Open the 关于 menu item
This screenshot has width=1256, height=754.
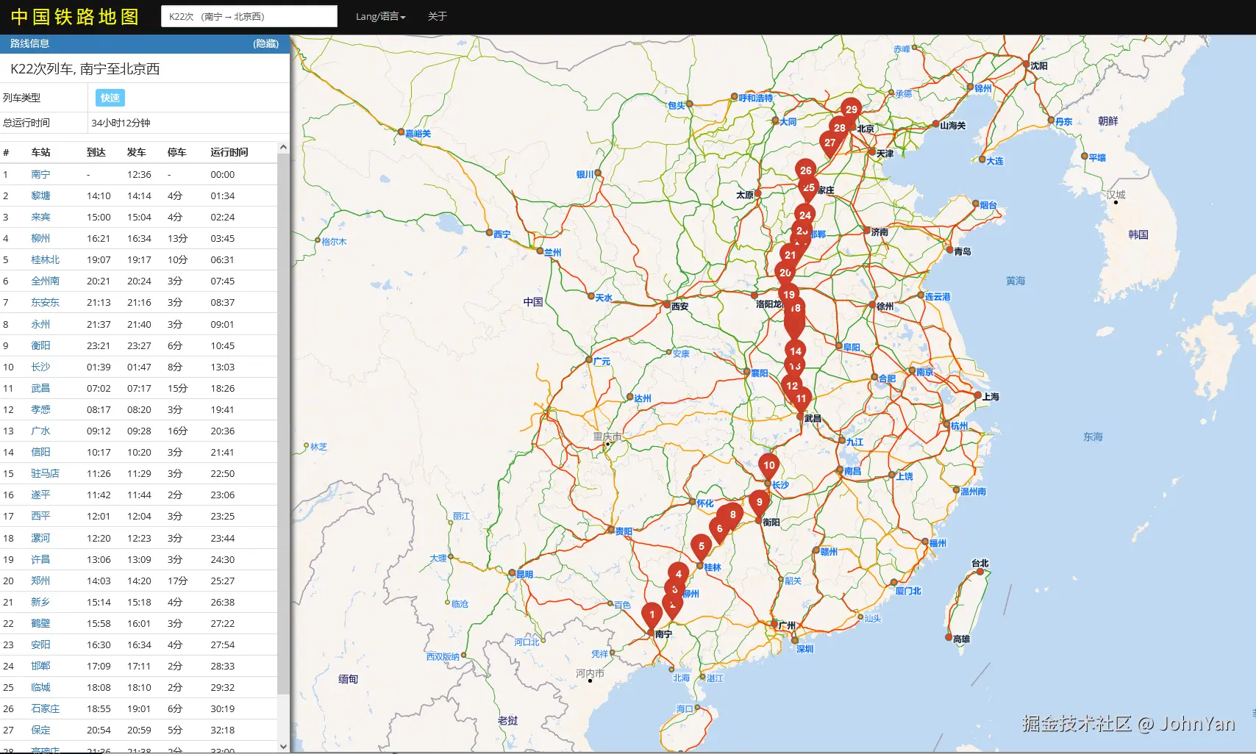click(438, 16)
